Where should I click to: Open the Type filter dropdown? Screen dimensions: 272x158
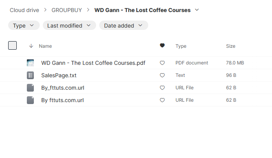24,26
